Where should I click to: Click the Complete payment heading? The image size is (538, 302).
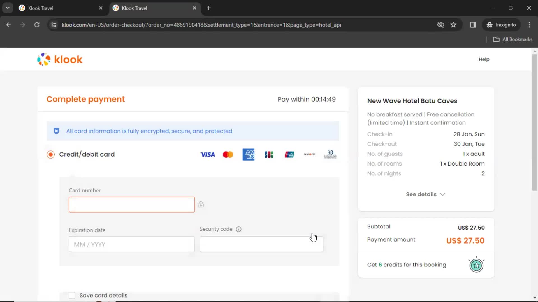[86, 99]
